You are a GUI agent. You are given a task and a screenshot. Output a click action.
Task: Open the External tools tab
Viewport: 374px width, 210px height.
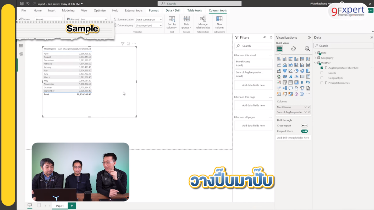click(134, 10)
